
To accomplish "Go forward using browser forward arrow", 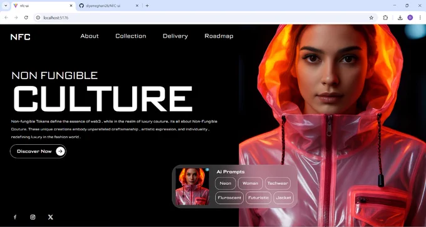I will (x=16, y=18).
